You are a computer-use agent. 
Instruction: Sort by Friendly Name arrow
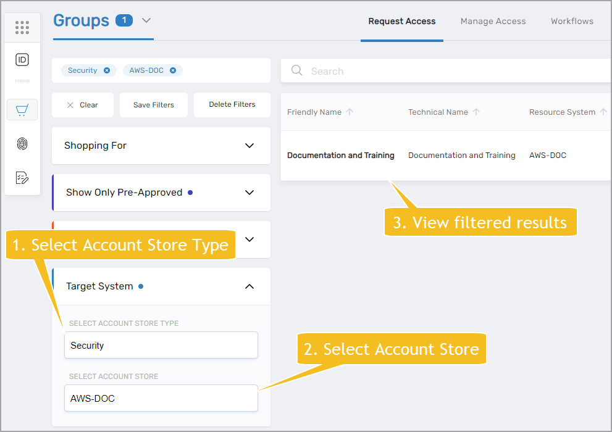(x=350, y=112)
